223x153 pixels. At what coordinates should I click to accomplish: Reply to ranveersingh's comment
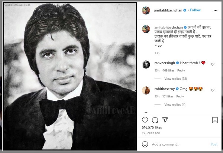(x=181, y=70)
